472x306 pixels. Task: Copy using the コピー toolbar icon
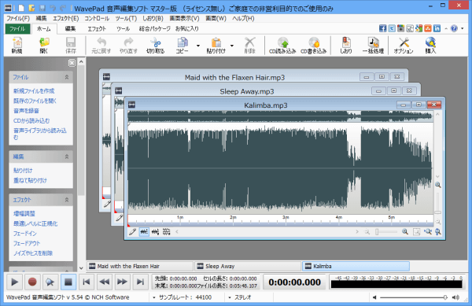tap(183, 46)
